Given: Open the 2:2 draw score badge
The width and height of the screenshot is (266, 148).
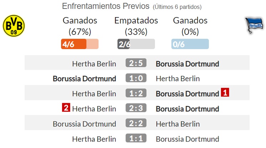Looking at the screenshot, I should 136,123.
